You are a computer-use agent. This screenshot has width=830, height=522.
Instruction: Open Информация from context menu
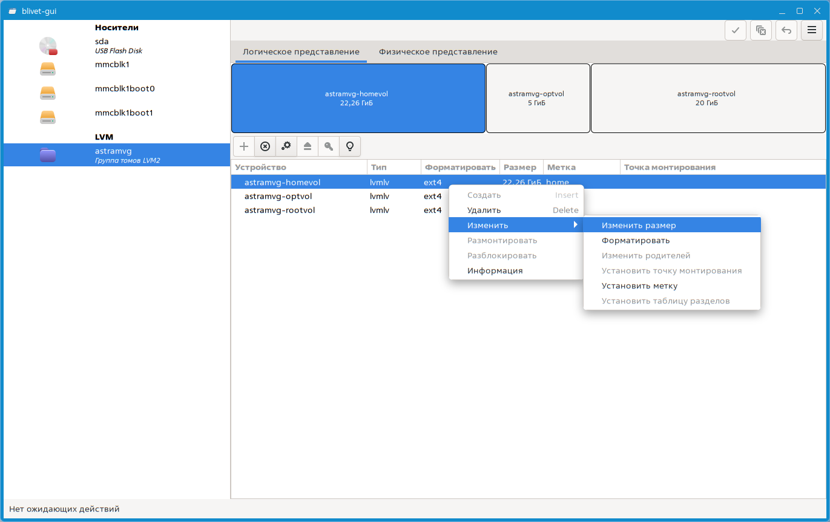[495, 270]
